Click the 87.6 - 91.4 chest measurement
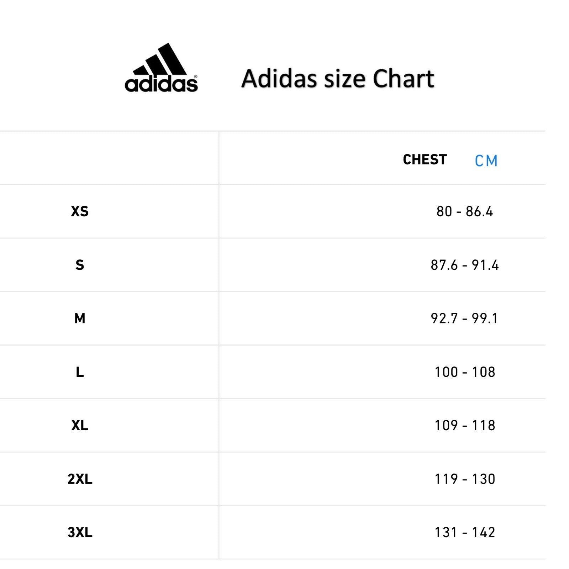Viewport: 569px width, 569px height. 464,265
